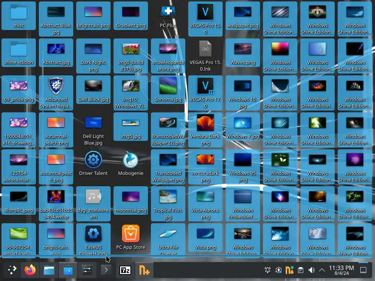Open the shine edition folder
The width and height of the screenshot is (375, 281).
(19, 53)
